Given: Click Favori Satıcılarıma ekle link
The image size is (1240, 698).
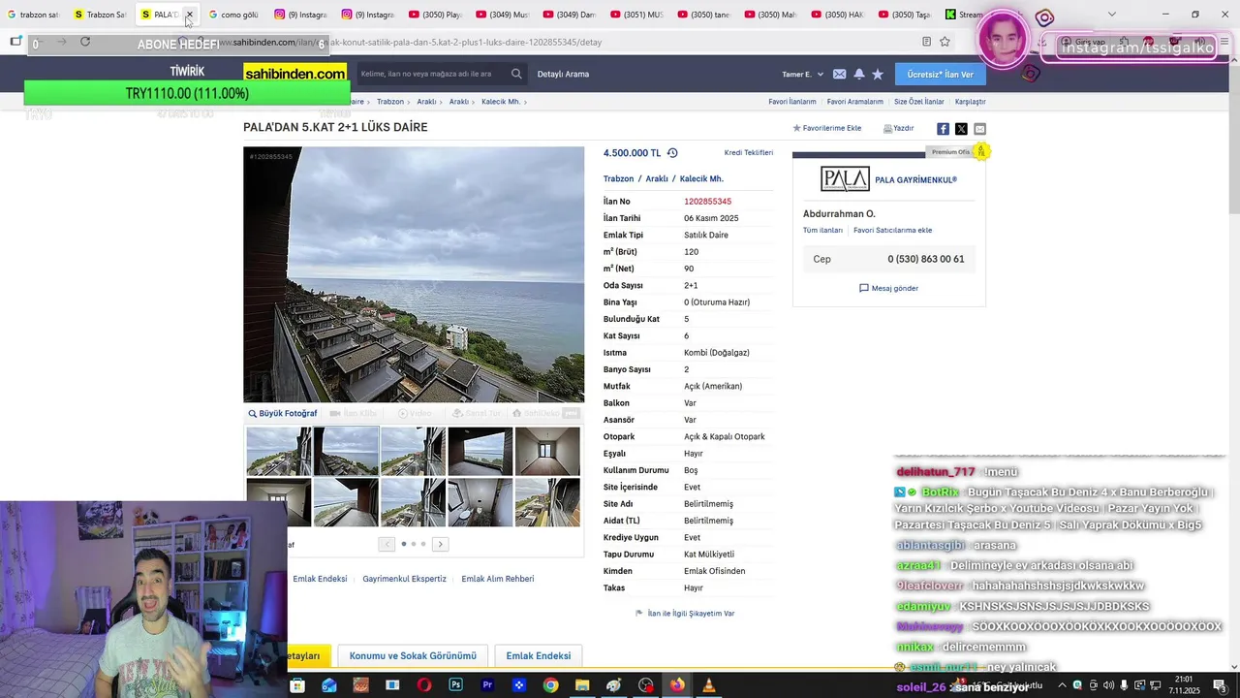Looking at the screenshot, I should pyautogui.click(x=892, y=231).
